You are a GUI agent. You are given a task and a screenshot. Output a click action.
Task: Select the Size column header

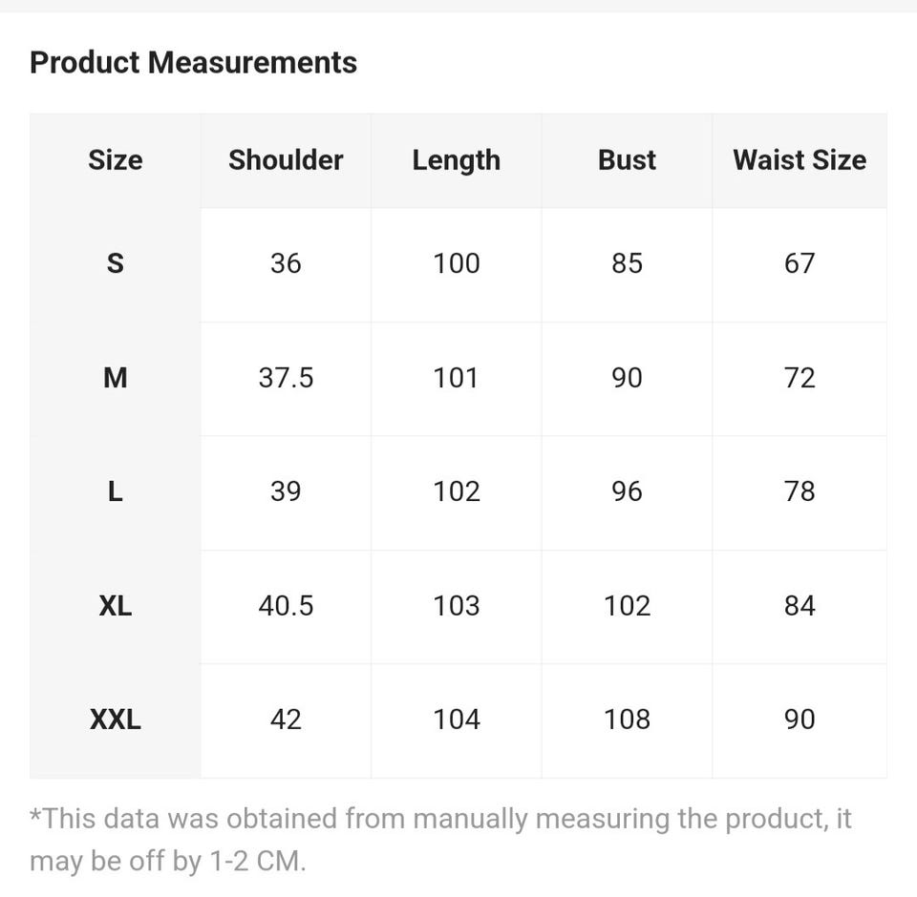[x=115, y=160]
